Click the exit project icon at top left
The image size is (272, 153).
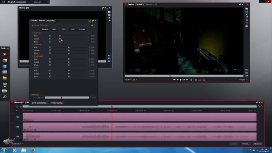pyautogui.click(x=3, y=2)
